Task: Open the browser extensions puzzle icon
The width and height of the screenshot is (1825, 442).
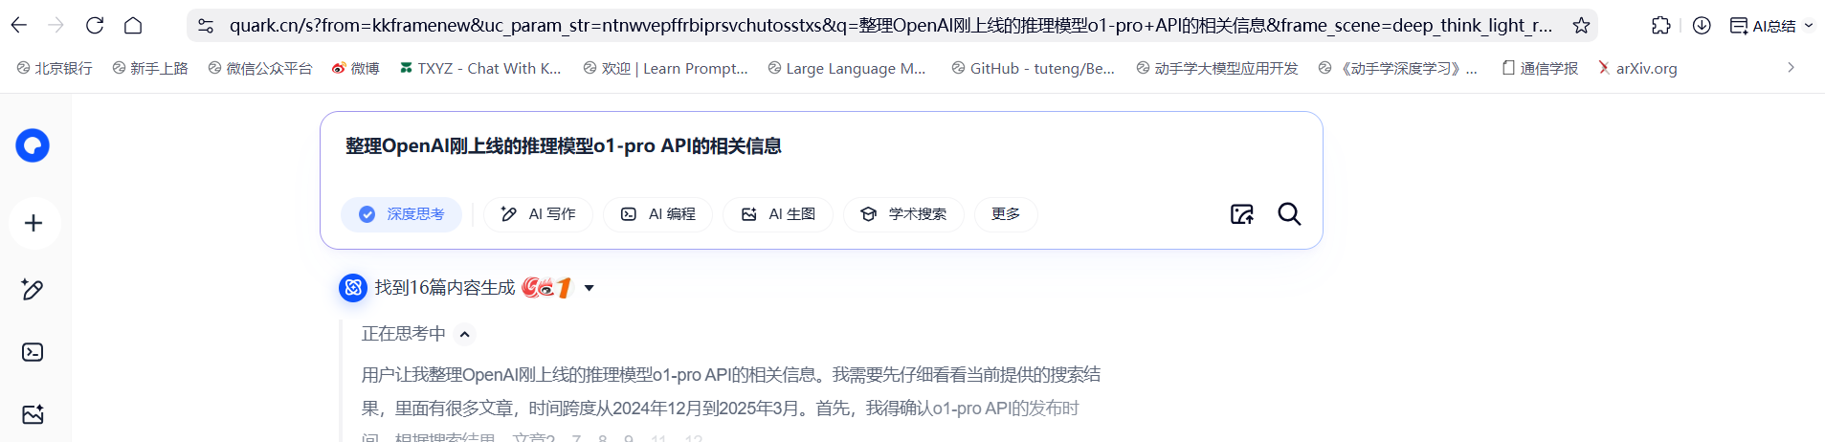Action: tap(1661, 26)
